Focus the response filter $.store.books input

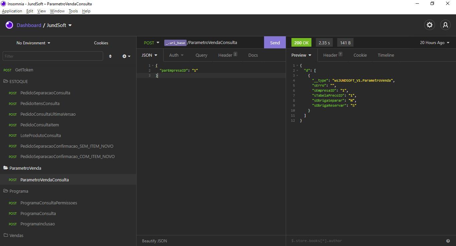pos(366,241)
